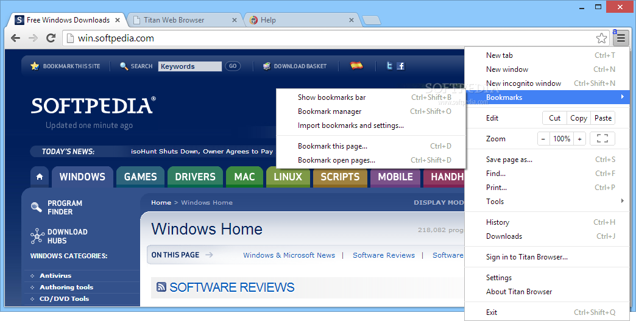Click the Software Reviews RSS feed icon
This screenshot has width=636, height=321.
pos(161,287)
